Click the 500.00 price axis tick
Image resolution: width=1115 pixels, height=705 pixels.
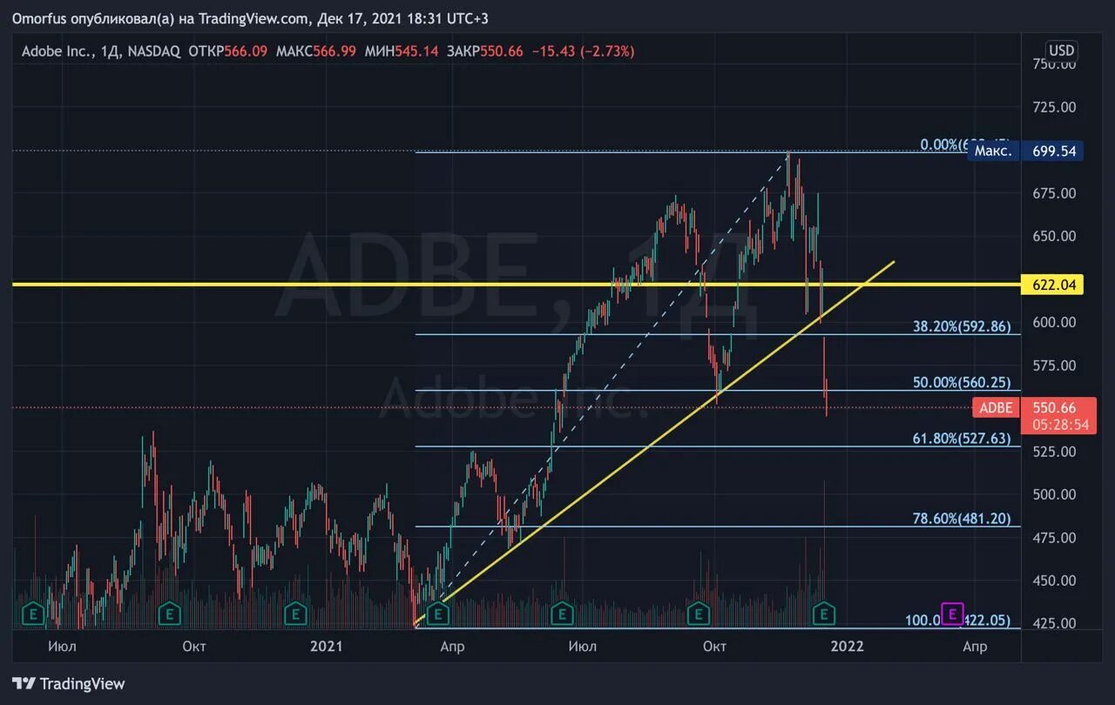point(1054,494)
